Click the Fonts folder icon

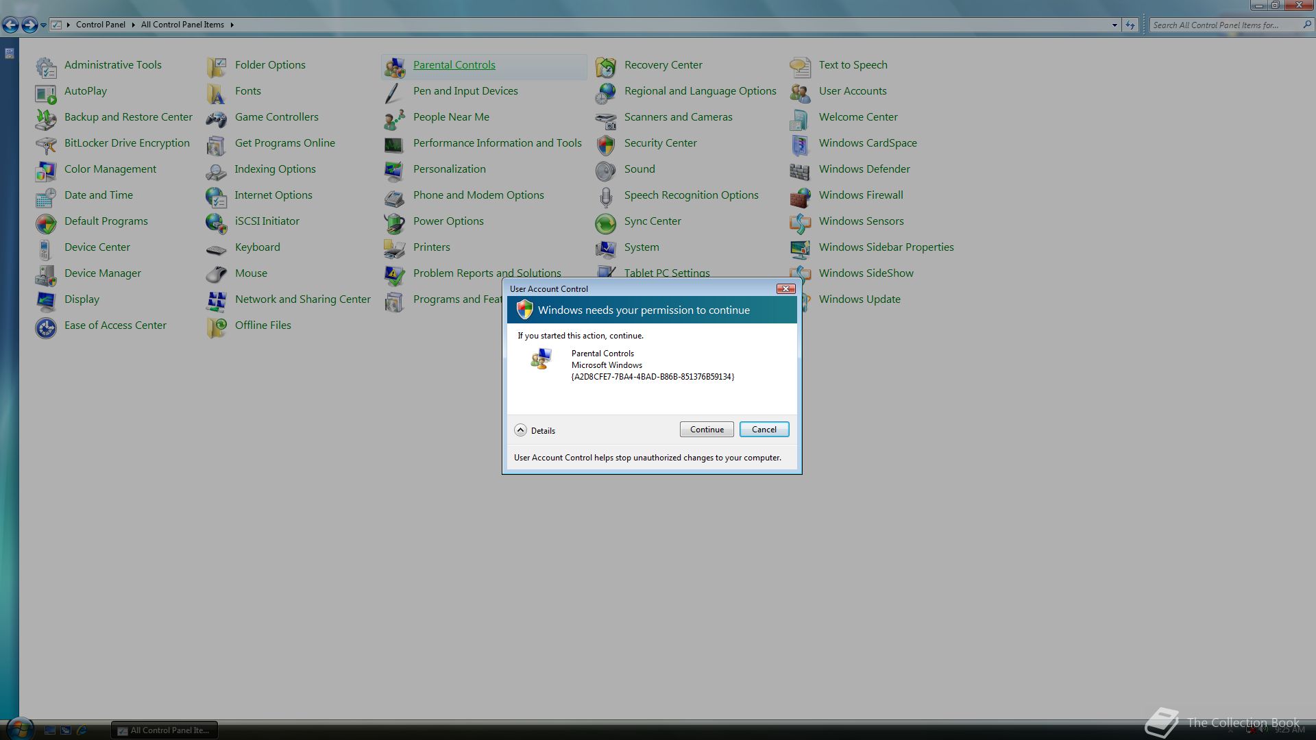217,93
